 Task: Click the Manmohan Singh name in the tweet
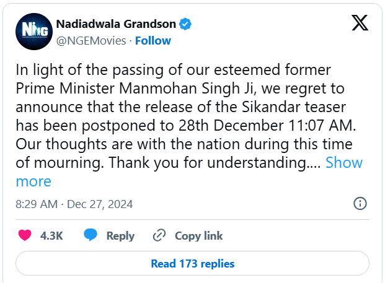pyautogui.click(x=179, y=89)
